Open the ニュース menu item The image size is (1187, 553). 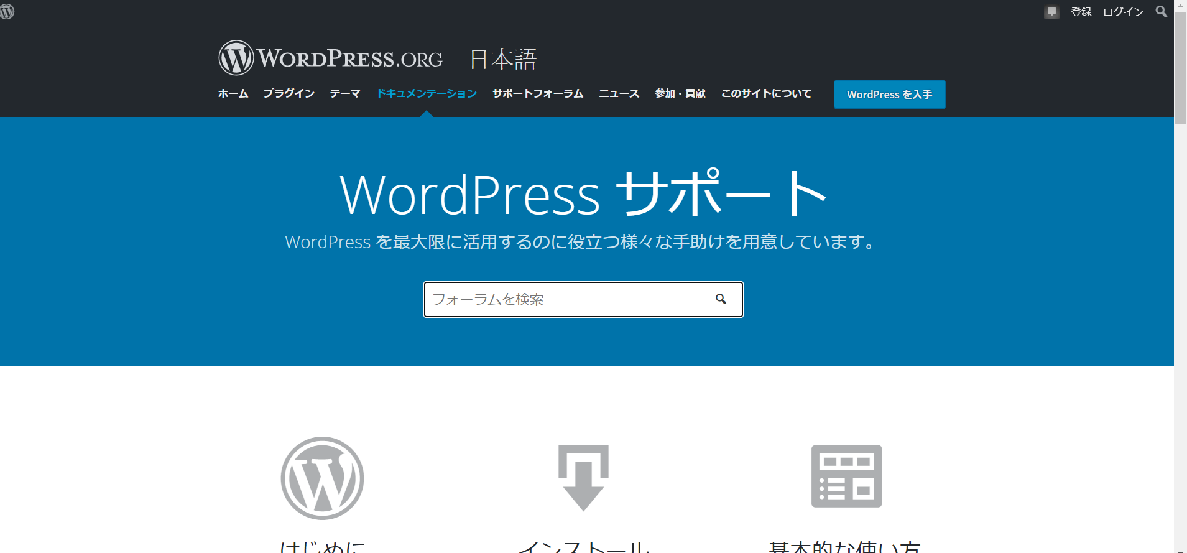(619, 93)
